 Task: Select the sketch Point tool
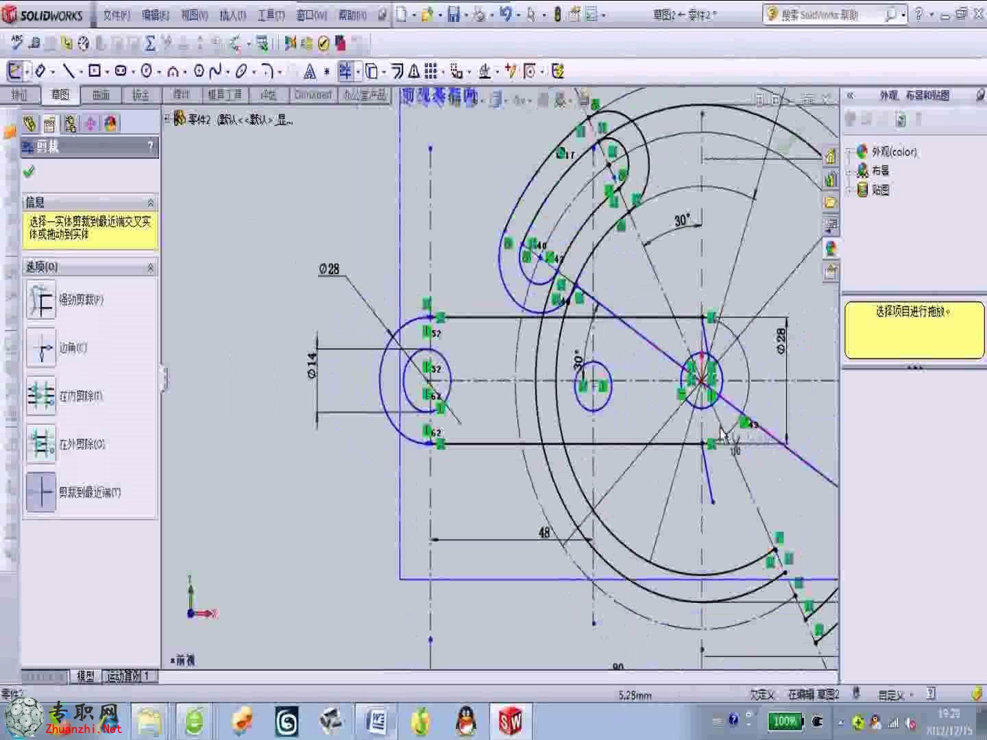pos(327,71)
